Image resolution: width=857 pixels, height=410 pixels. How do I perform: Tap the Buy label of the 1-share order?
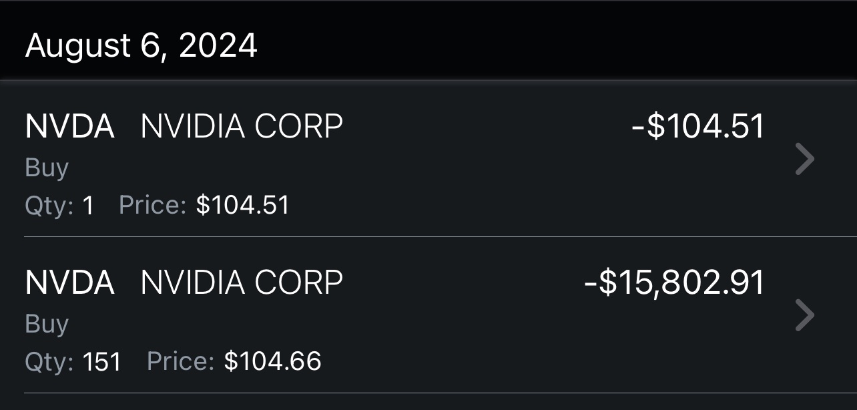47,168
